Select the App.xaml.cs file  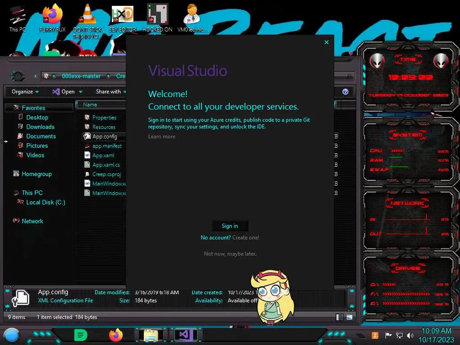(106, 164)
